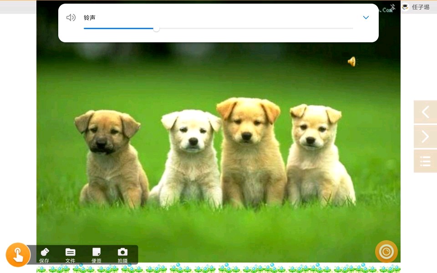Toggle the orange touch hand button
The height and width of the screenshot is (273, 437).
[x=18, y=255]
